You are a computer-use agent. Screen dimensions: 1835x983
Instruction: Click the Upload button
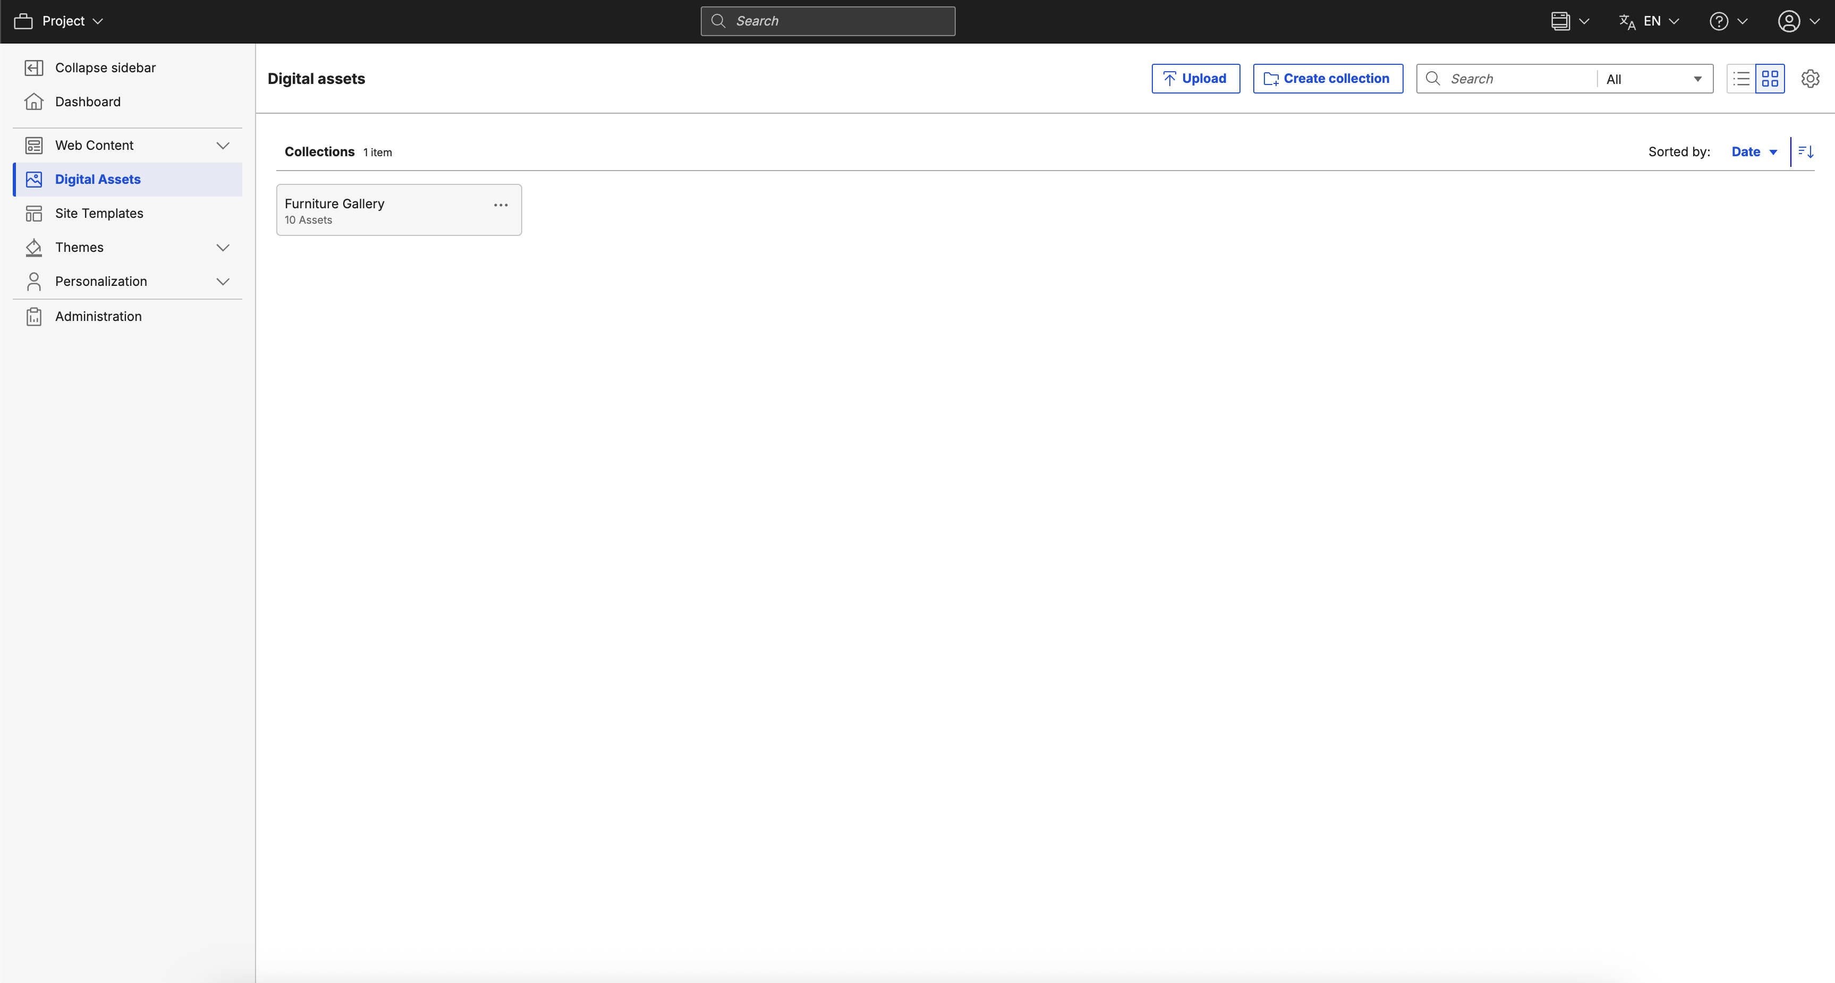(1195, 78)
